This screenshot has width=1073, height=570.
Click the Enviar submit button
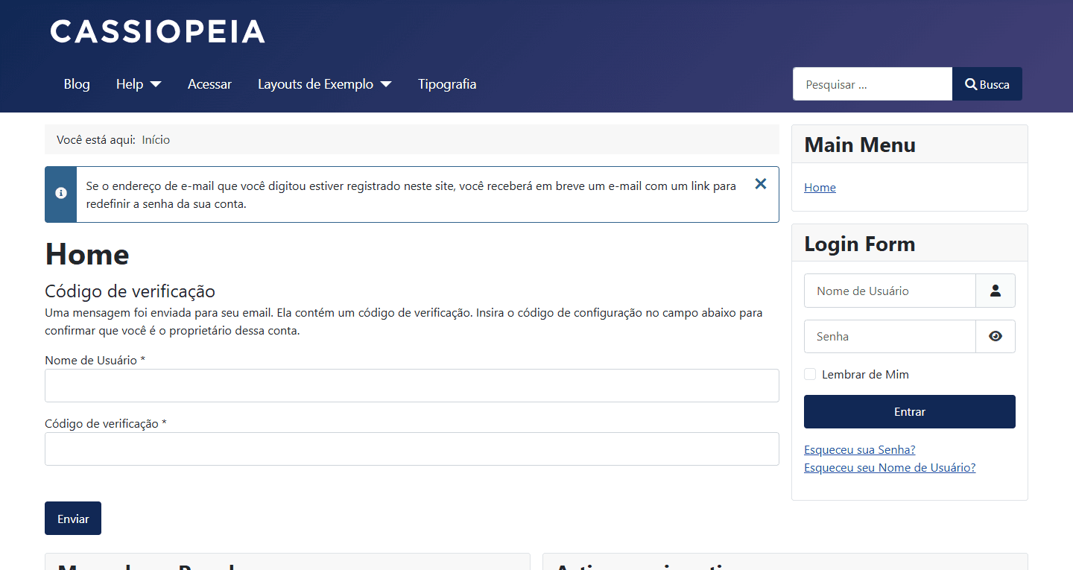coord(73,519)
